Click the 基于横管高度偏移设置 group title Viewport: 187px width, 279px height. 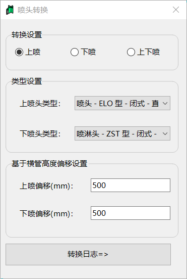(49, 164)
